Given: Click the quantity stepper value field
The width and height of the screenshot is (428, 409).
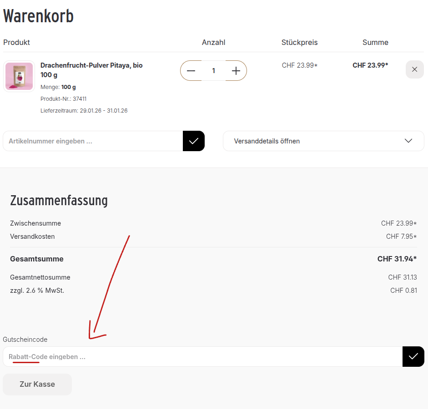Looking at the screenshot, I should pyautogui.click(x=213, y=71).
